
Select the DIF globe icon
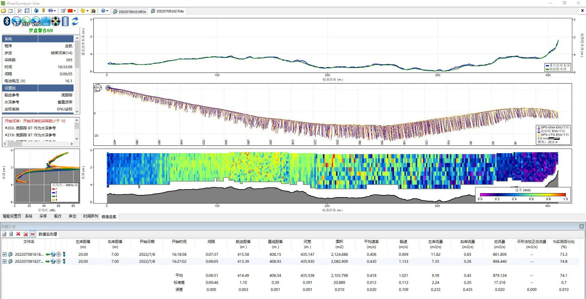click(x=26, y=21)
